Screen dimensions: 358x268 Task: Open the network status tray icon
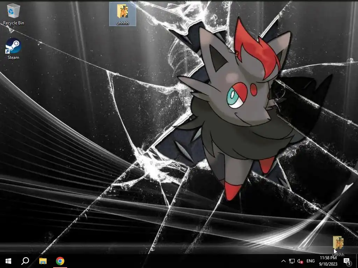click(x=292, y=261)
